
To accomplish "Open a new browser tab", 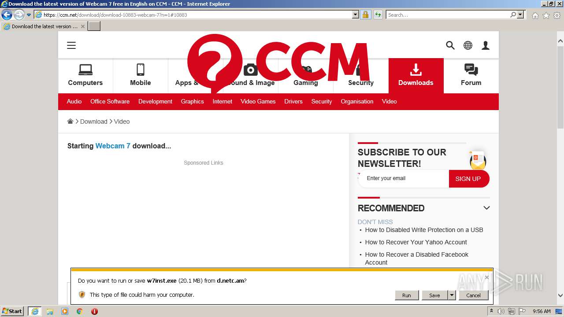I will (94, 26).
